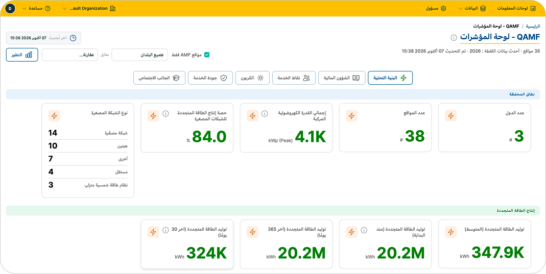
Task: Click info icon on منذ البداية card
Action: tap(364, 230)
